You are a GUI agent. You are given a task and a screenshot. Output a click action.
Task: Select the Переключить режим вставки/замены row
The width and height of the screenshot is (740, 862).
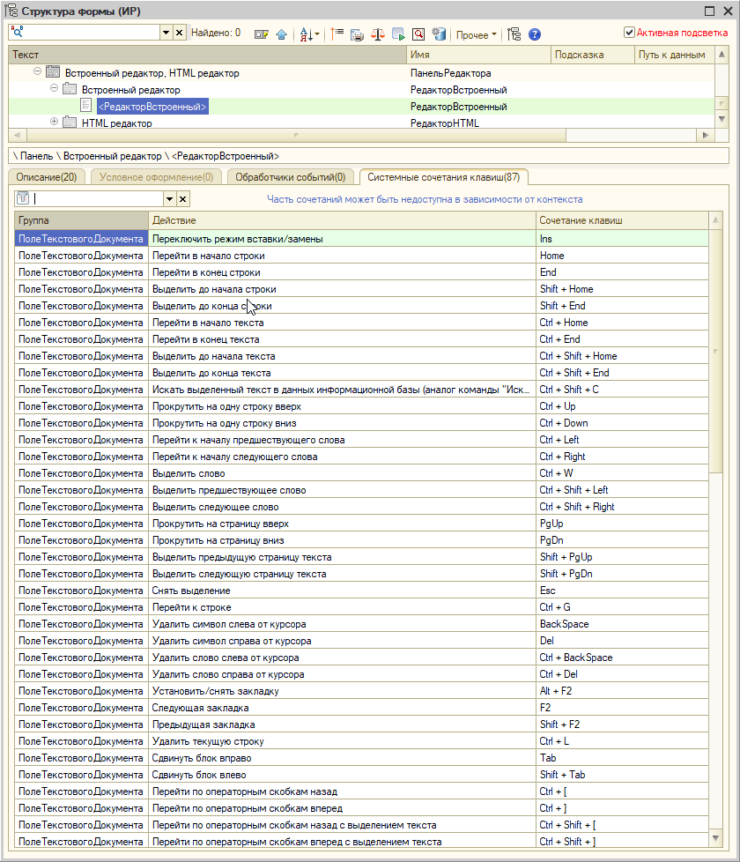coord(361,239)
